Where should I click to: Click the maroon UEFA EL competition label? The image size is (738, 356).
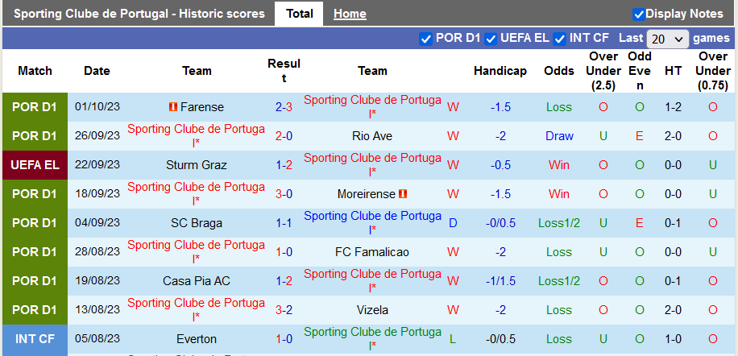[x=35, y=165]
